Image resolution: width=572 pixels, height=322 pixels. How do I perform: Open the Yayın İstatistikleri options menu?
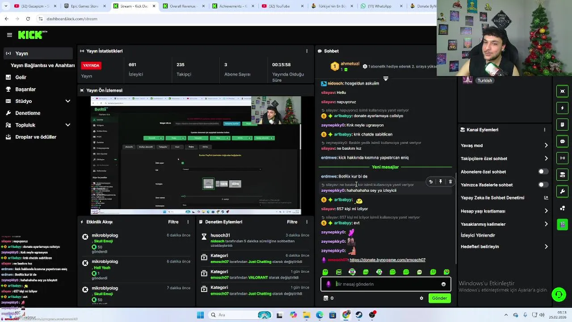pyautogui.click(x=307, y=51)
